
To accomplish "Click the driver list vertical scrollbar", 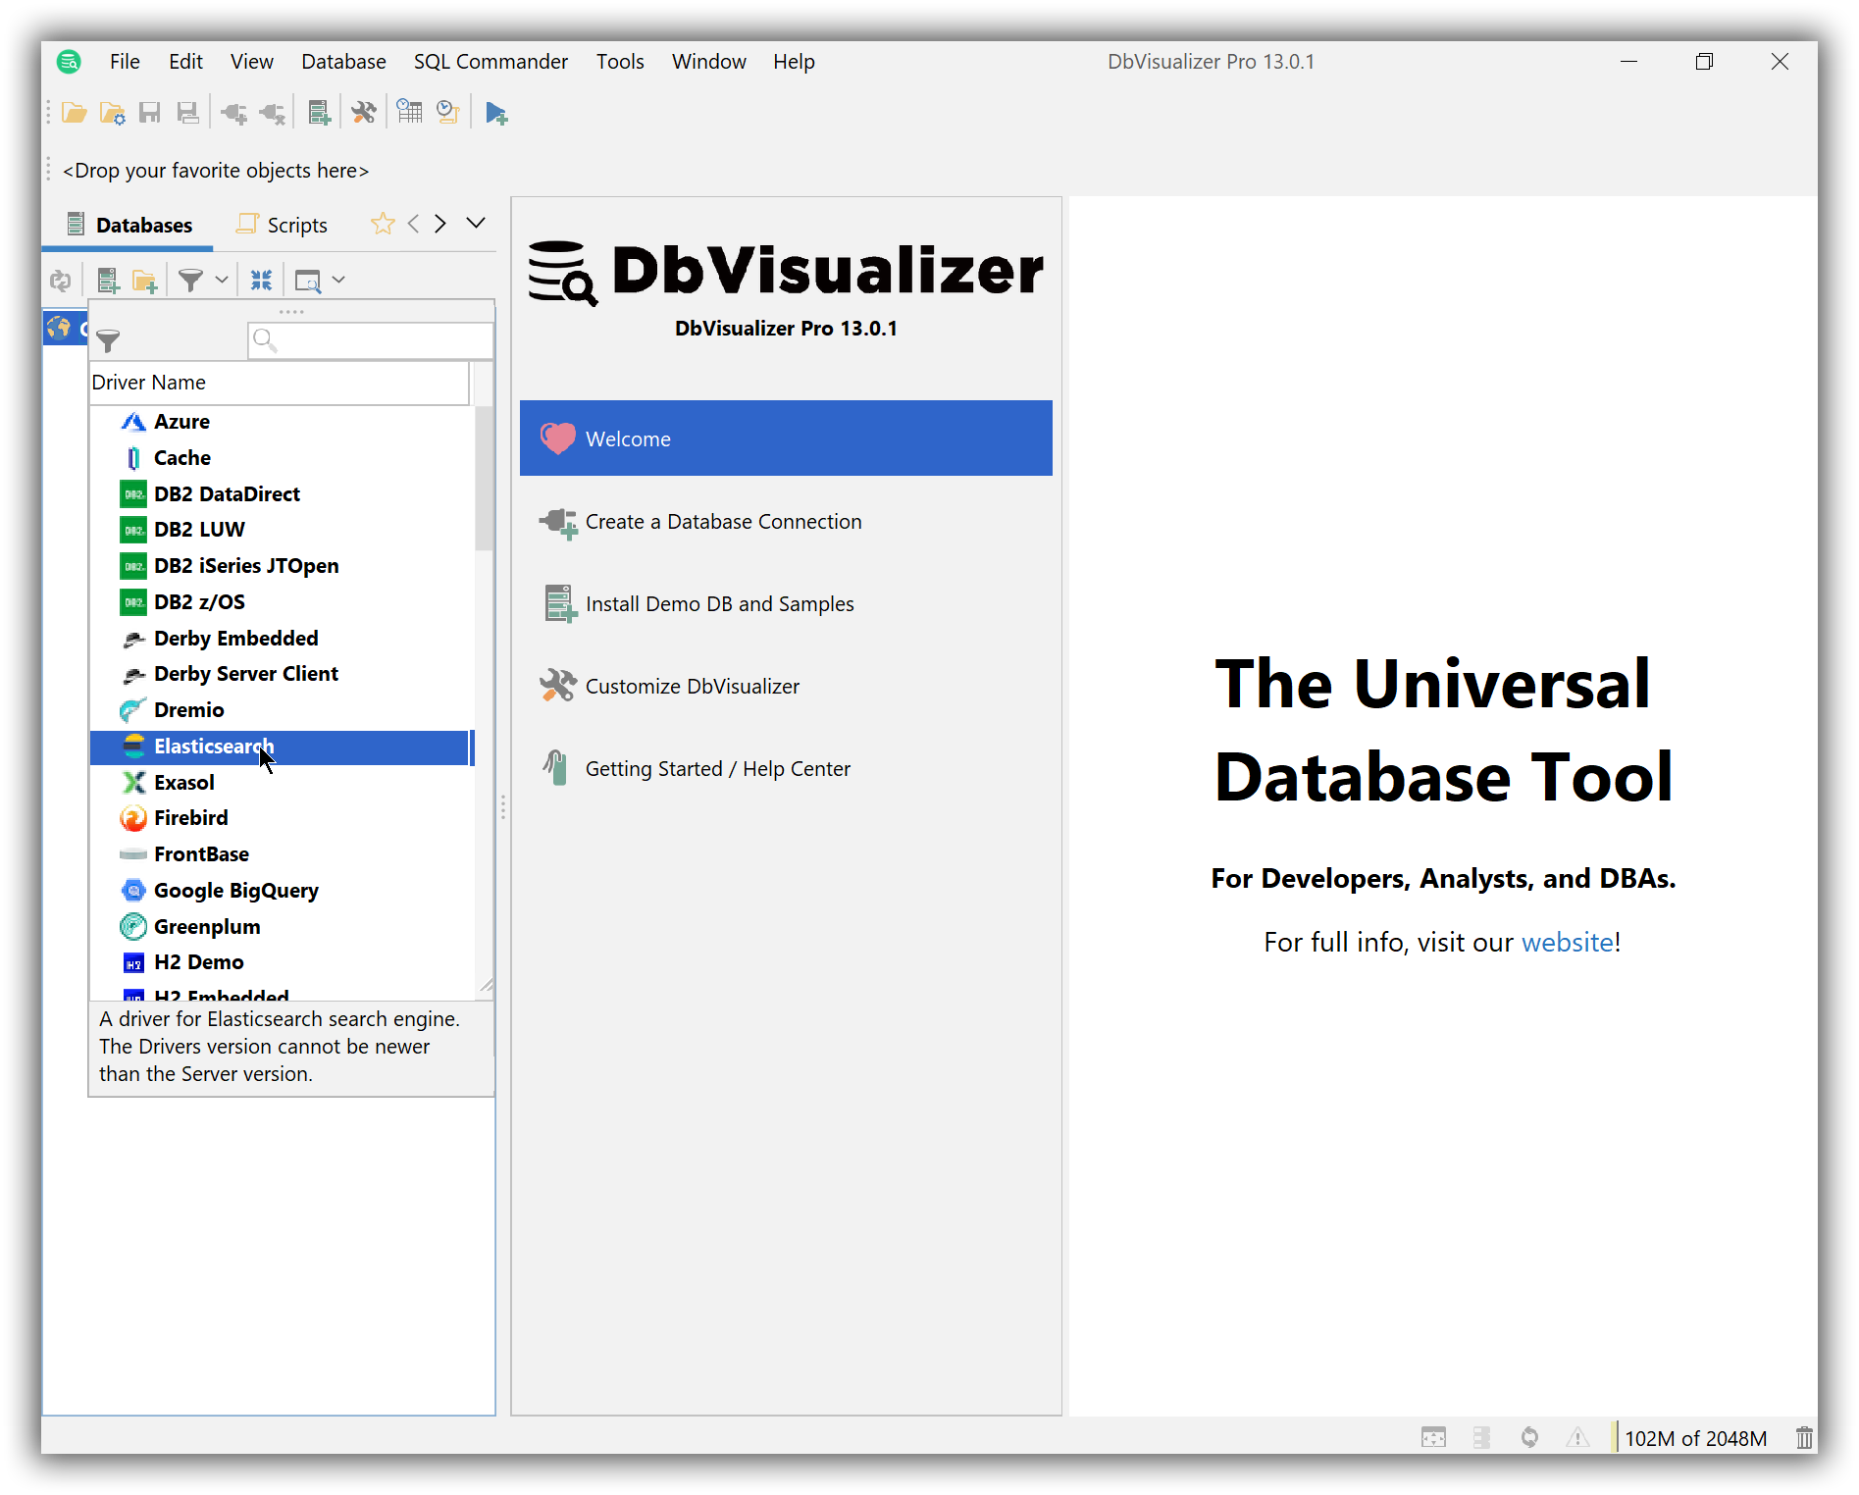I will (x=484, y=481).
